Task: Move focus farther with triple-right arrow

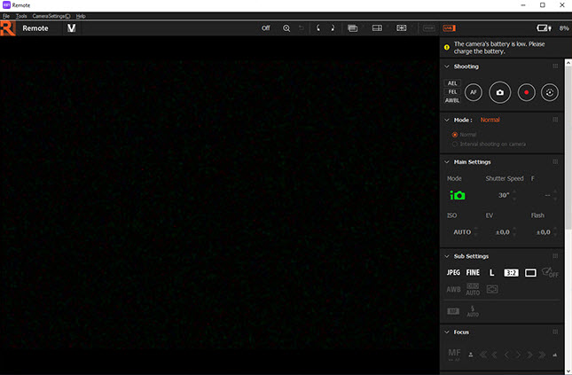Action: [x=542, y=355]
